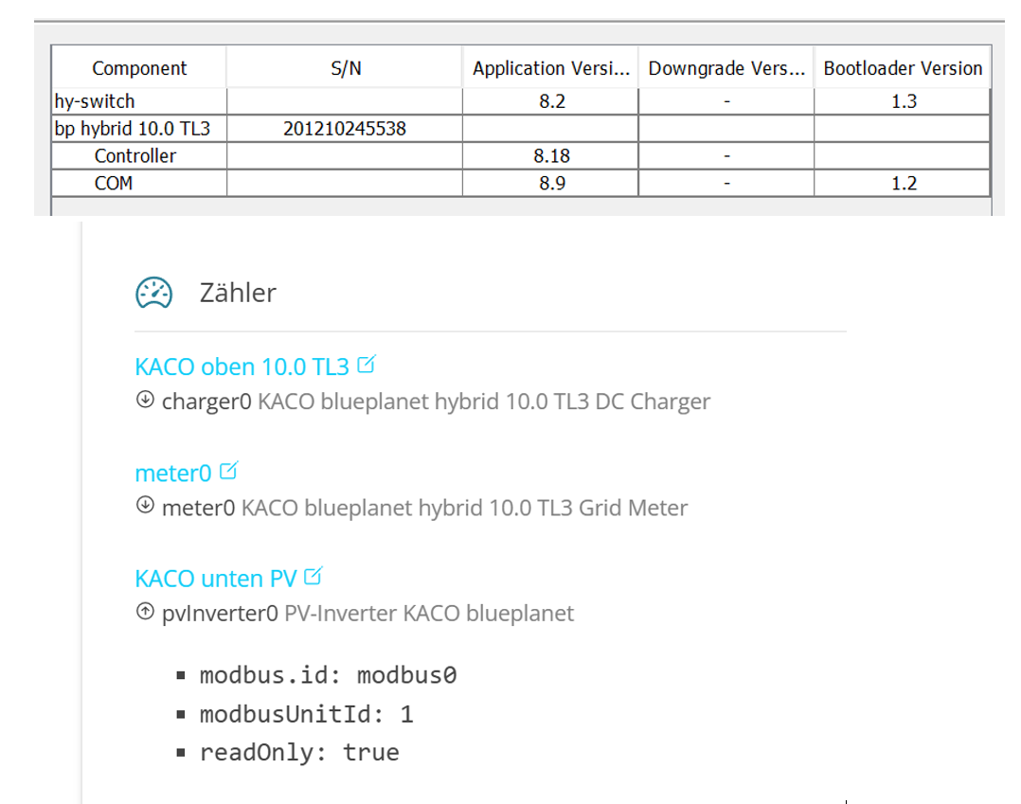Viewport: 1021px width, 804px height.
Task: Click the up-arrow circle icon before pvInverter0
Action: click(x=145, y=612)
